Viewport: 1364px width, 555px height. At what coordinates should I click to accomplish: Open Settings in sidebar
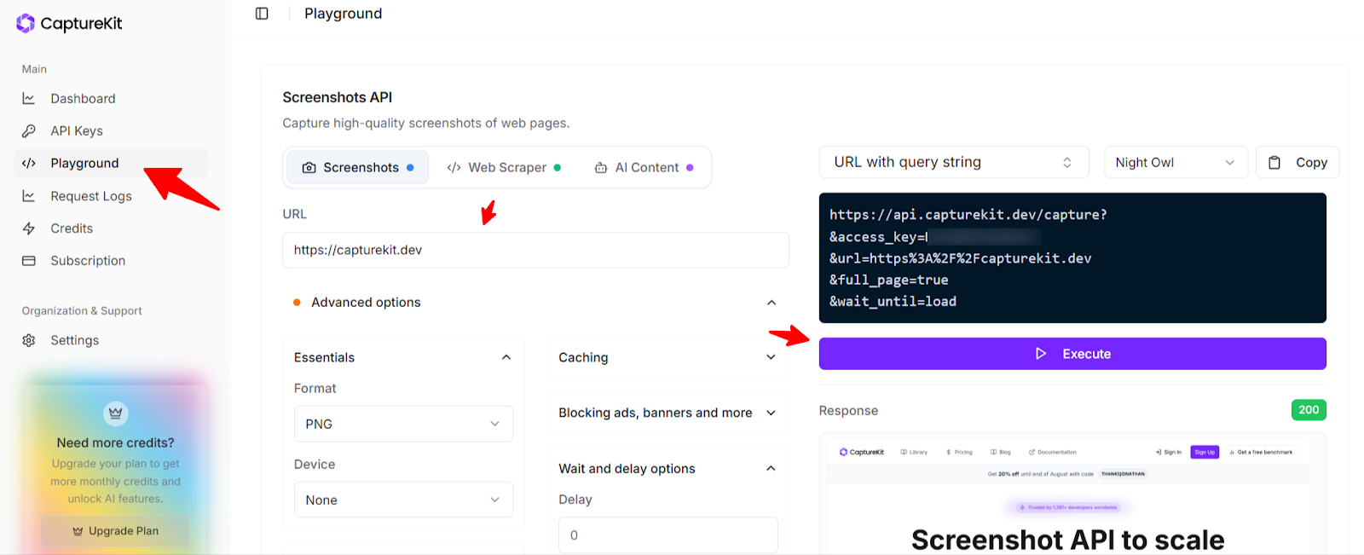point(111,340)
